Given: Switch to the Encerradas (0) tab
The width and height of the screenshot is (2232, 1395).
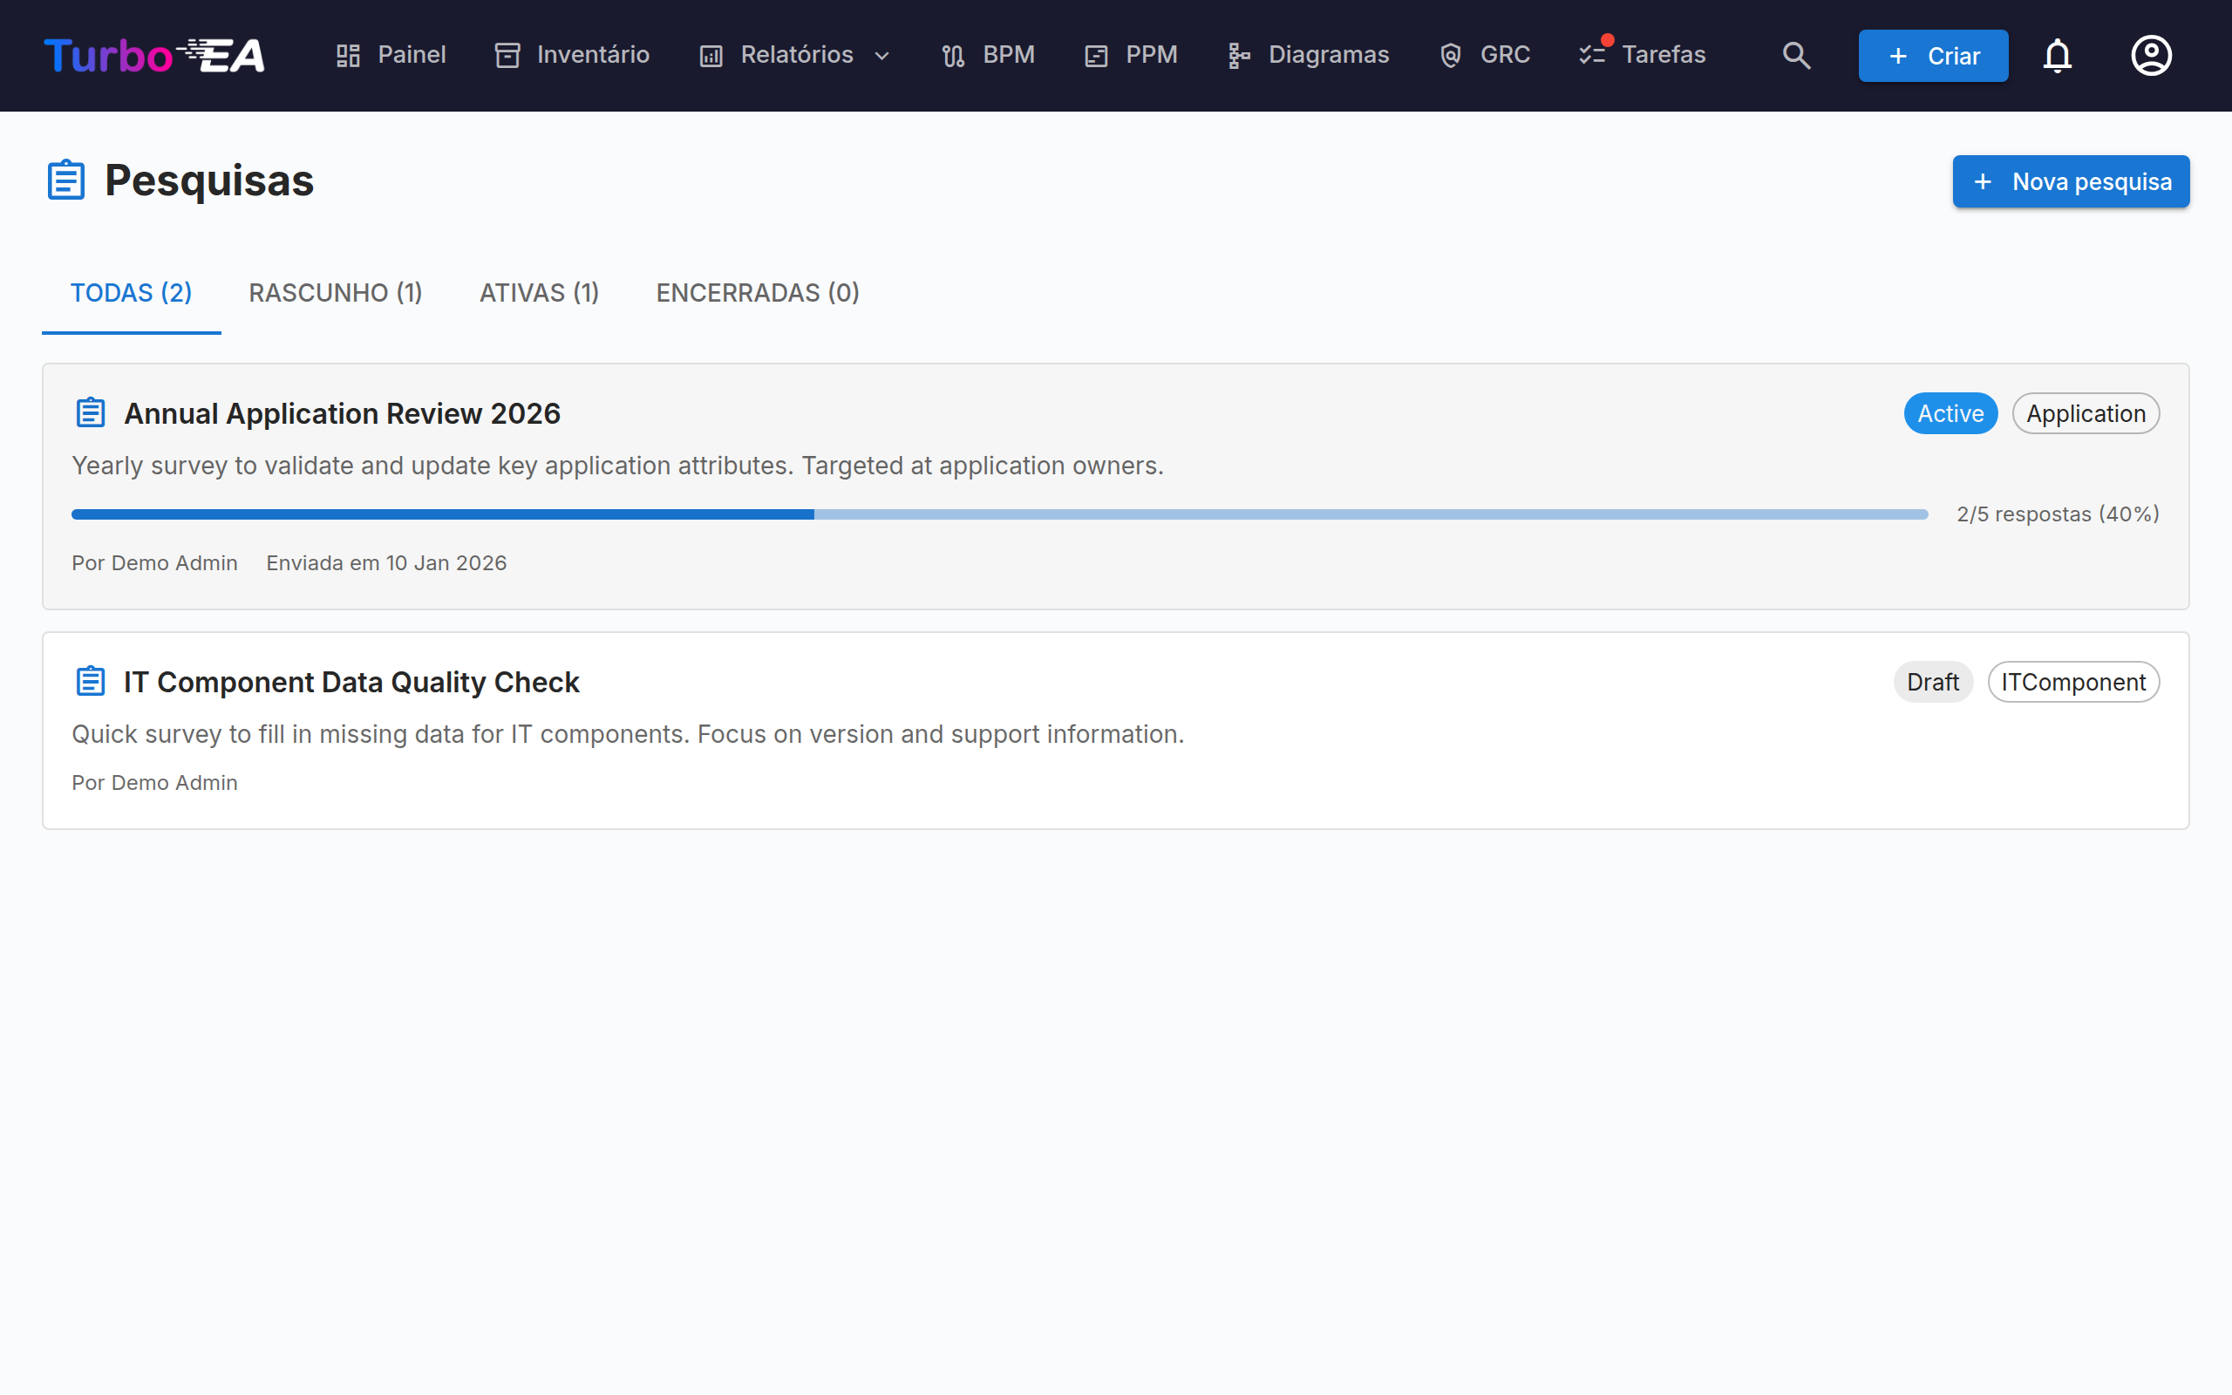Looking at the screenshot, I should click(x=759, y=292).
